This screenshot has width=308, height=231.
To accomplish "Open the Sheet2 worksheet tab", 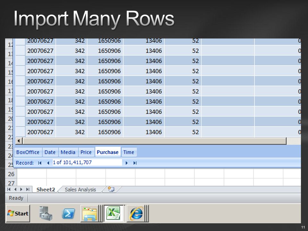I will coord(46,190).
